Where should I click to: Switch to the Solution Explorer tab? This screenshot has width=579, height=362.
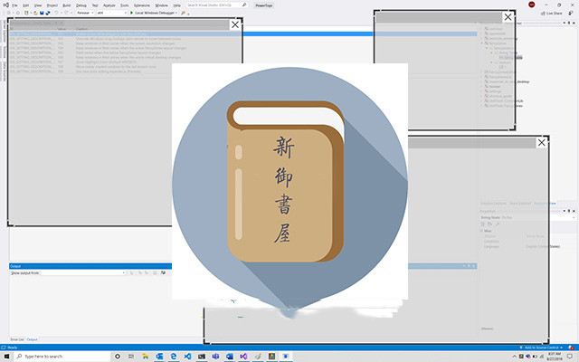tap(493, 204)
